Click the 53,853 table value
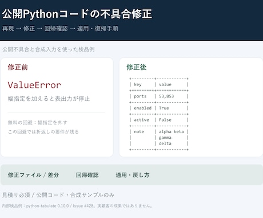This screenshot has height=218, width=263. click(166, 96)
